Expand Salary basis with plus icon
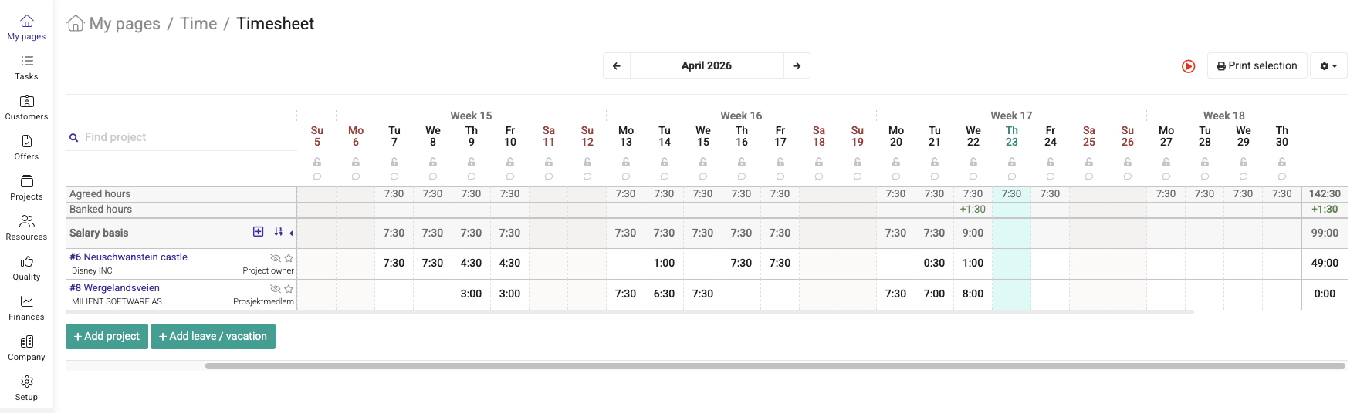The image size is (1357, 413). click(x=259, y=232)
